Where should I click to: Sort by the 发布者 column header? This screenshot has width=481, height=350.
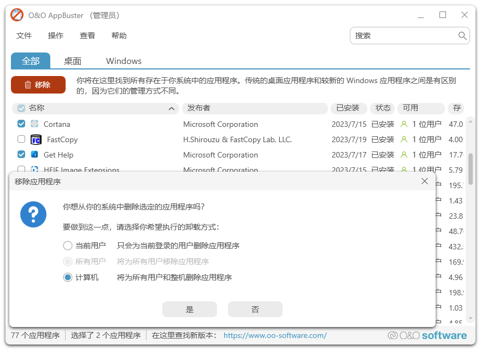[x=255, y=108]
